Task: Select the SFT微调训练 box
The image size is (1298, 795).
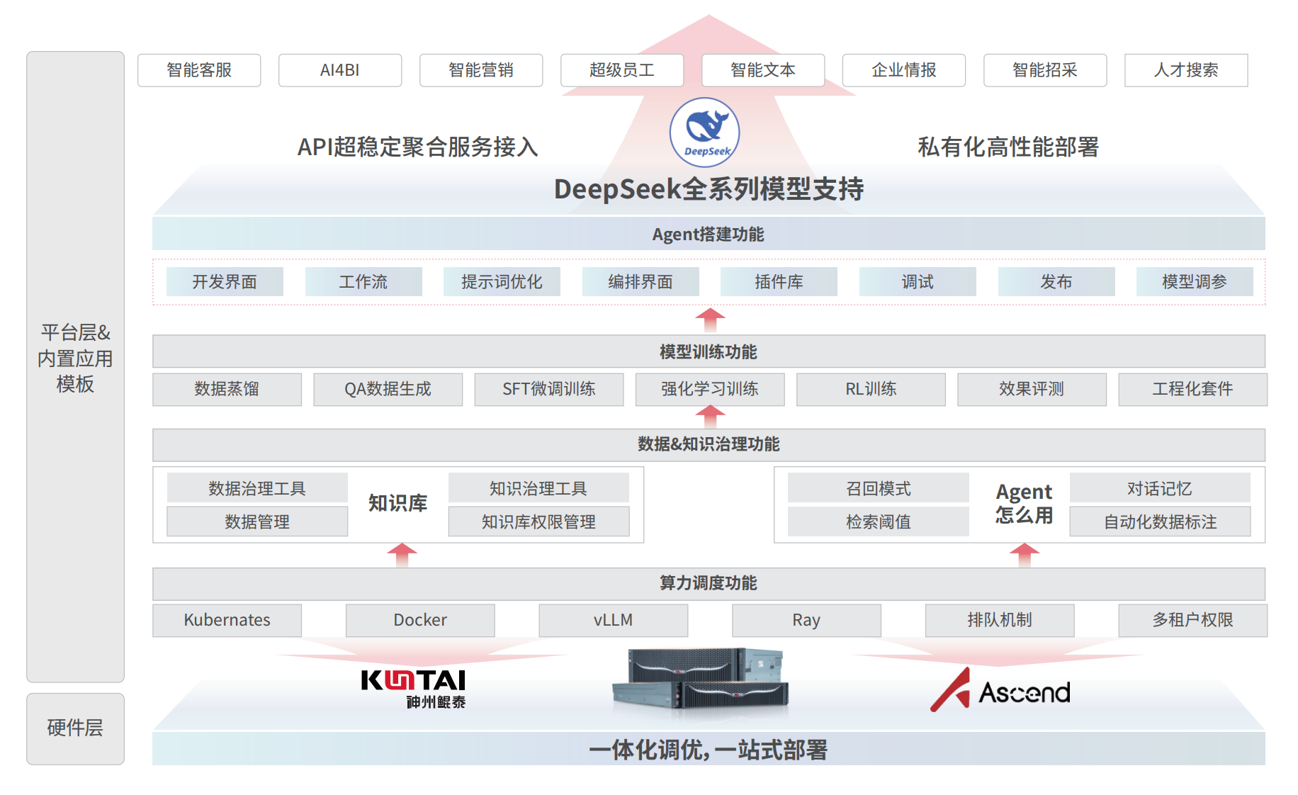Action: coord(548,389)
